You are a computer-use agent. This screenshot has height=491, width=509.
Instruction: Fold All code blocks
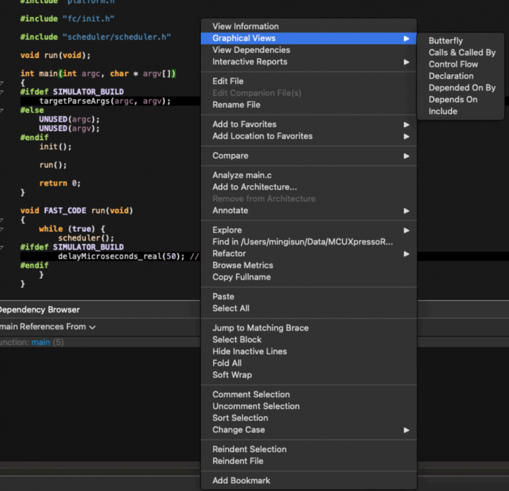[x=226, y=363]
